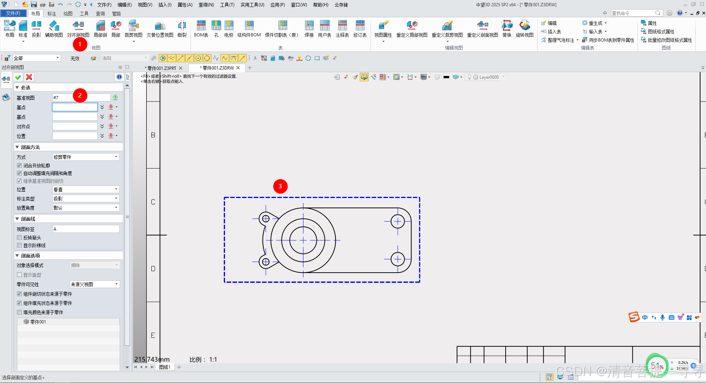Insert an 电极 electrode table
Screen dimensions: 706x383
tap(229, 29)
